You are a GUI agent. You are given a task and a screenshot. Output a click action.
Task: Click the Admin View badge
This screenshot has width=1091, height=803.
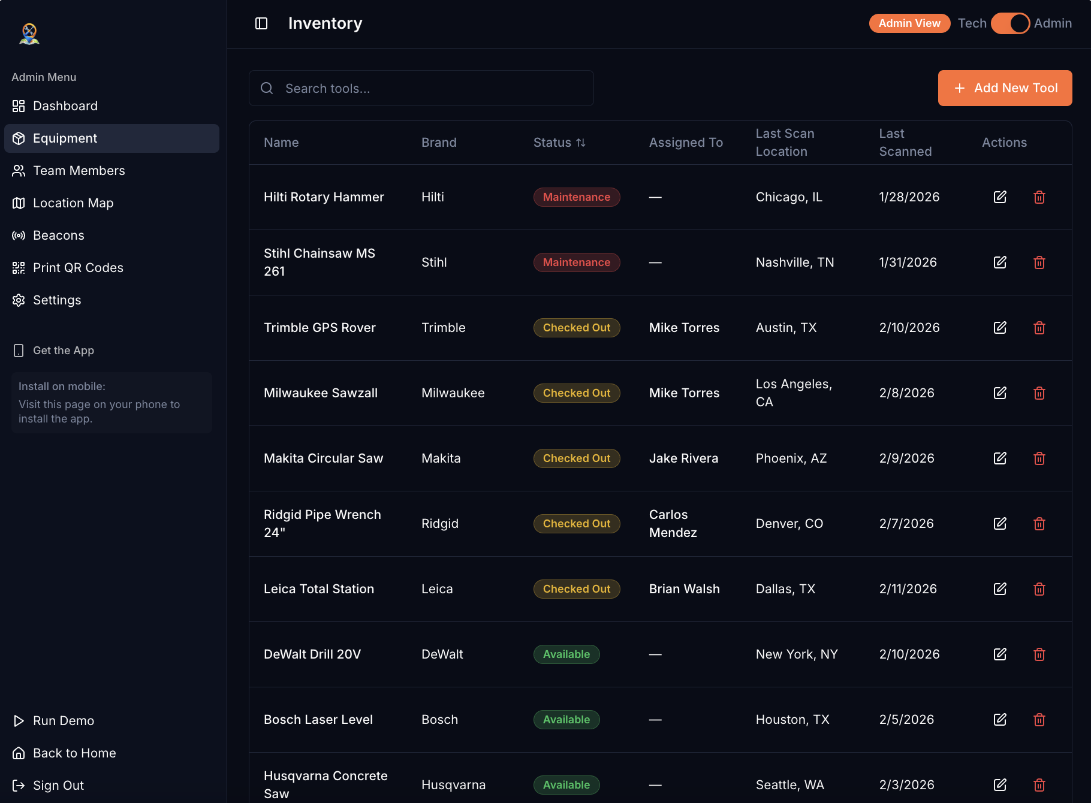point(909,23)
